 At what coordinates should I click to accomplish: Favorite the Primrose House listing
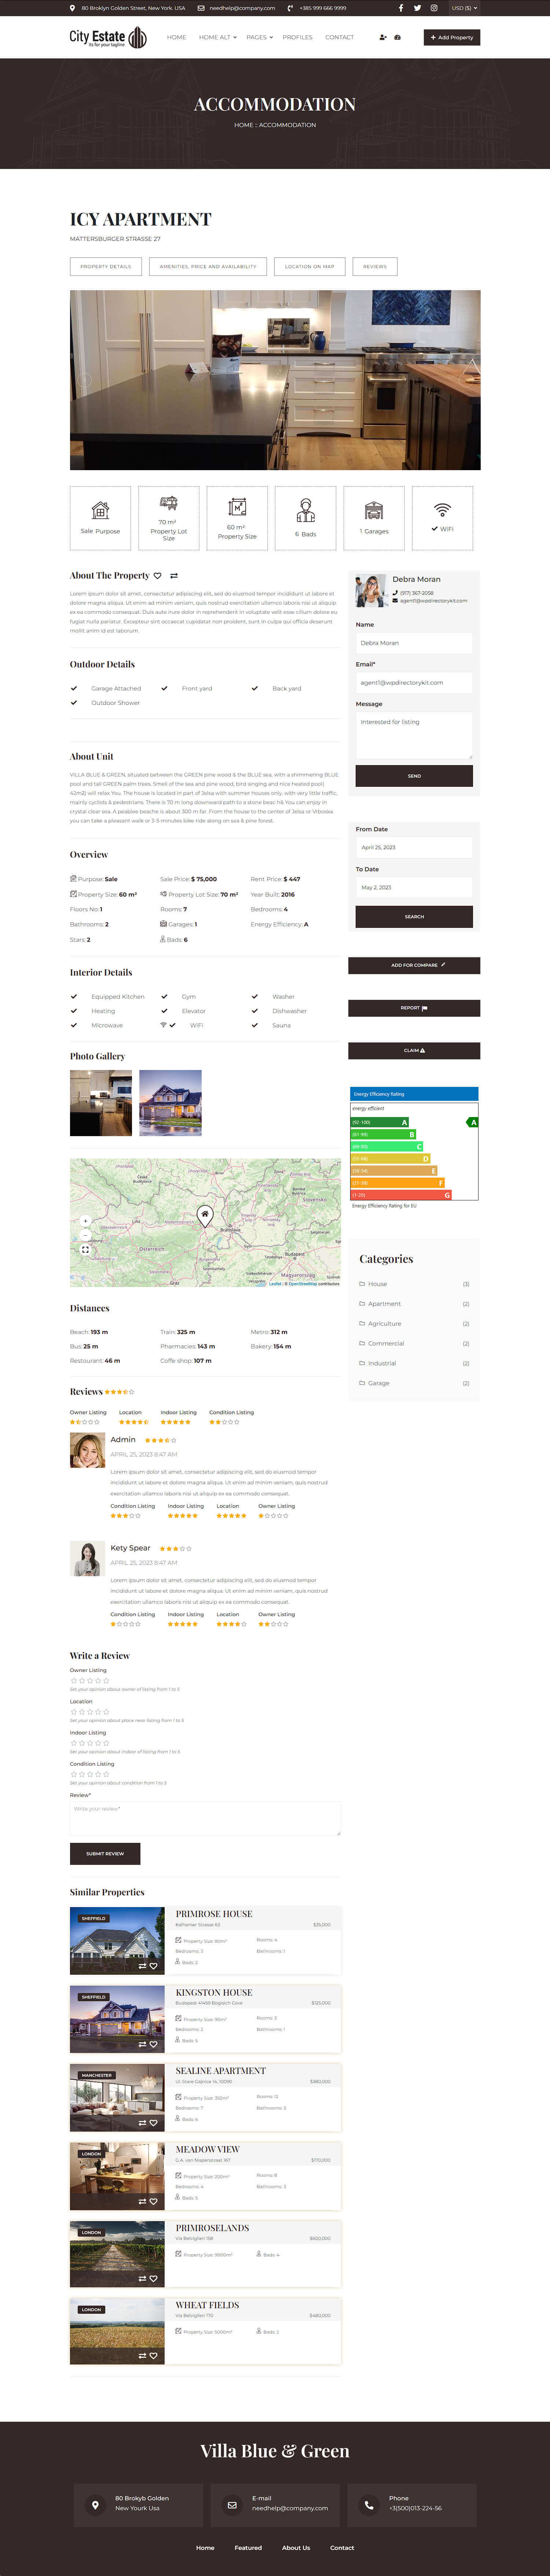coord(154,1966)
